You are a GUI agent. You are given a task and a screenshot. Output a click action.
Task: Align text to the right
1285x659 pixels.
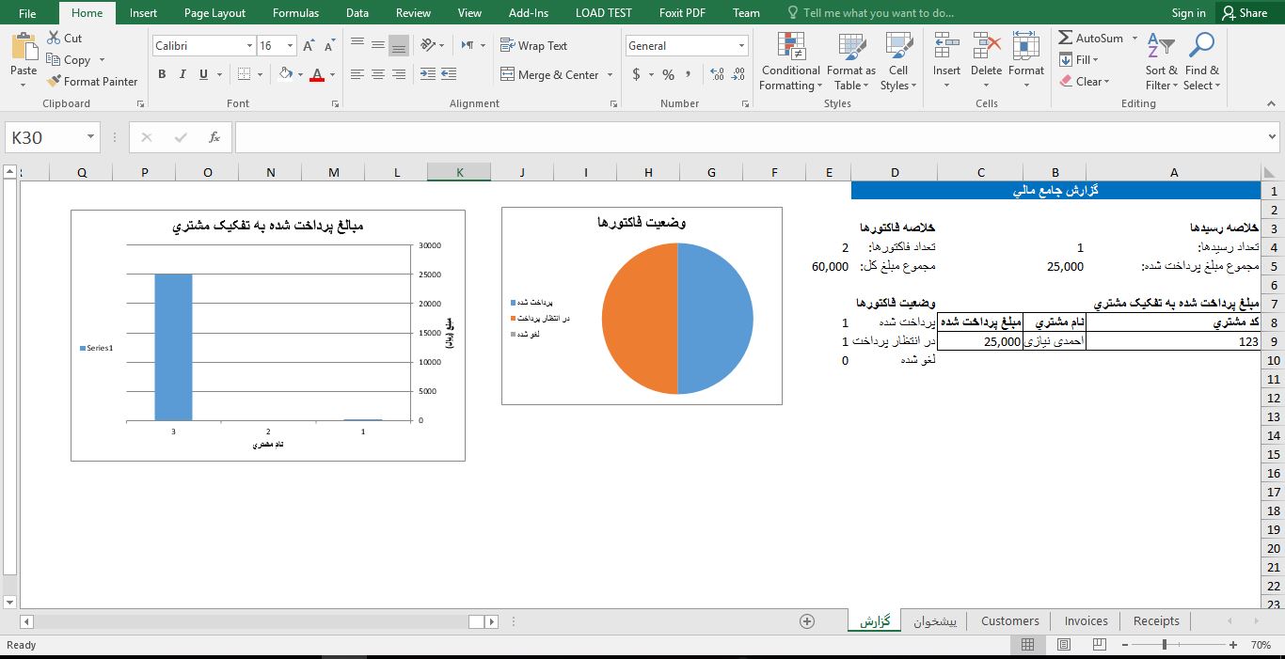(399, 74)
